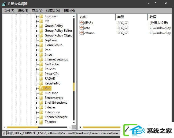Expand the Themes key
The image size is (174, 138).
[37, 122]
